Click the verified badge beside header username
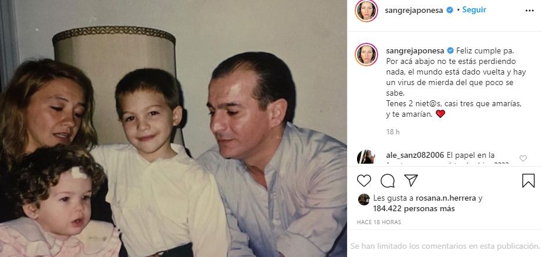Viewport: 542px width, 257px height. coord(450,11)
